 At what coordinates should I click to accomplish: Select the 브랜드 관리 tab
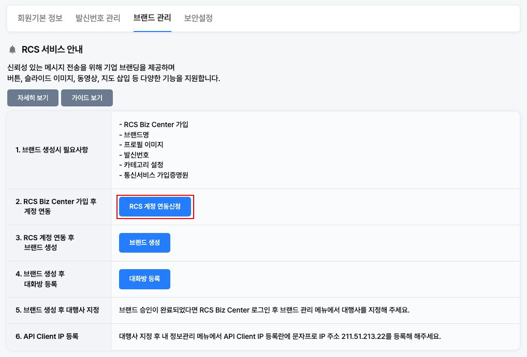[152, 18]
